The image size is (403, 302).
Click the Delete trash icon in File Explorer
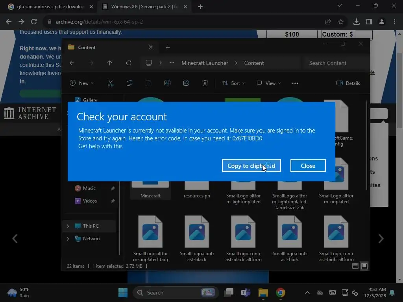click(205, 83)
